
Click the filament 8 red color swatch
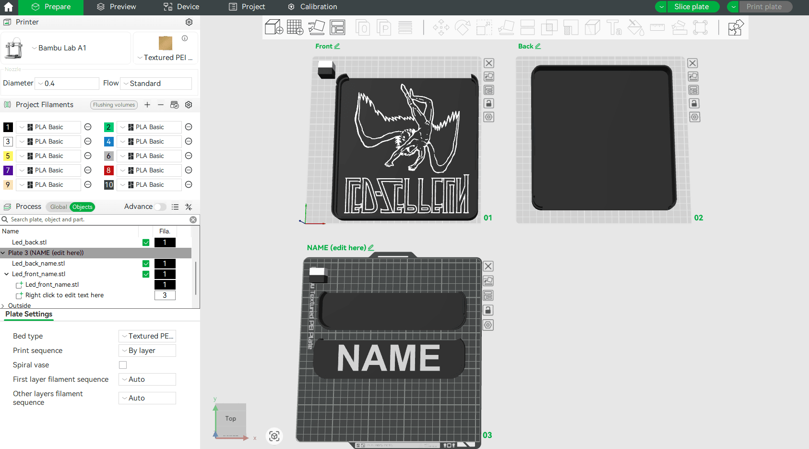109,170
